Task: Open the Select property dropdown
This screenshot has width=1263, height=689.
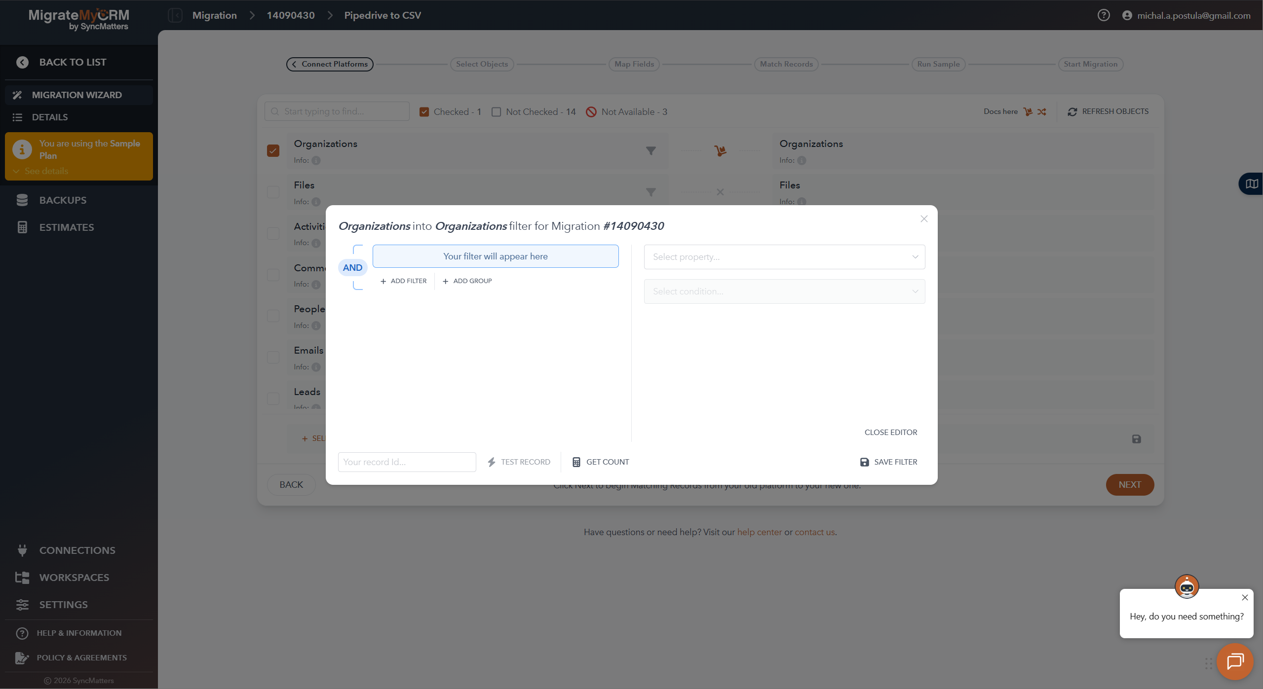Action: [x=784, y=257]
